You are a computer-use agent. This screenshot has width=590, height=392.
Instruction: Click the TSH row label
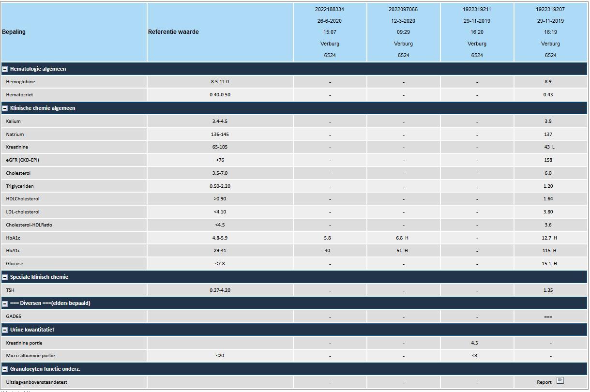pos(11,290)
